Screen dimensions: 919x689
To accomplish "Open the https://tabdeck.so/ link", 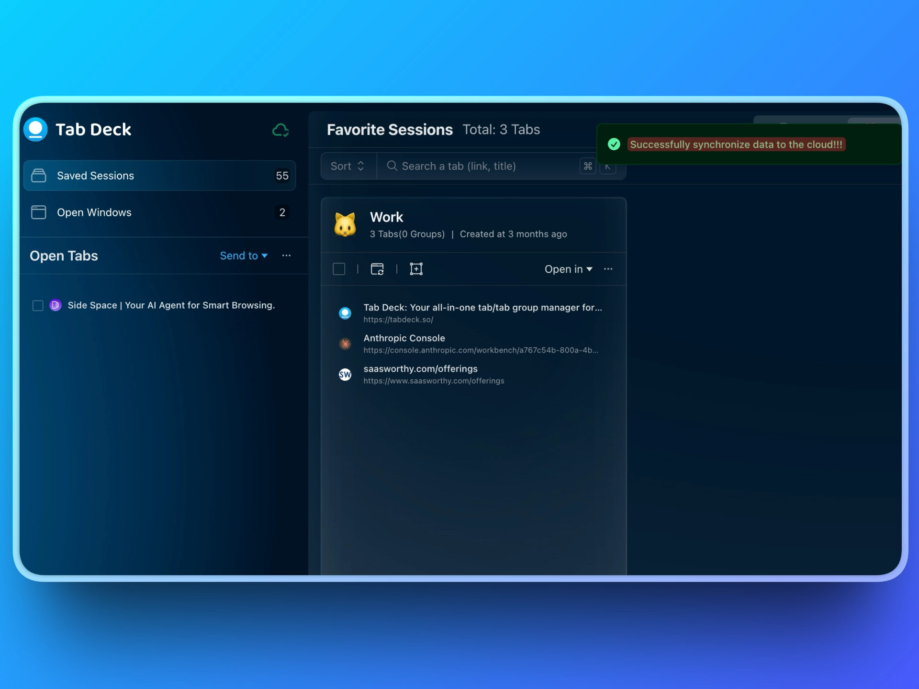I will point(398,320).
